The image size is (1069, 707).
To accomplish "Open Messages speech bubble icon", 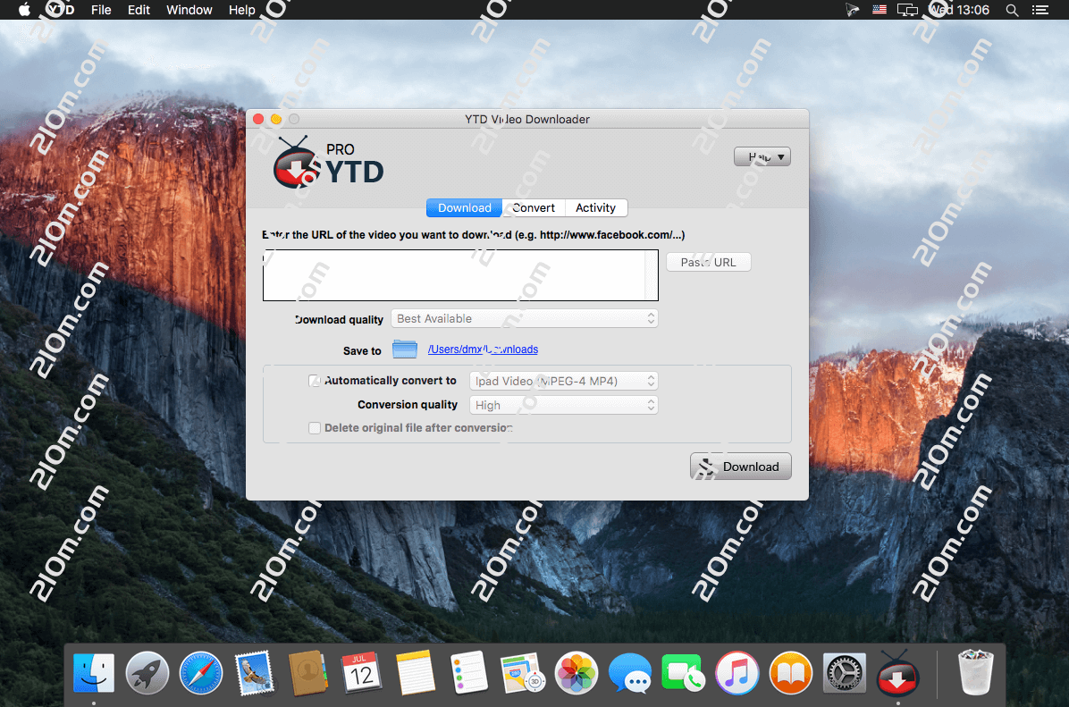I will 630,673.
